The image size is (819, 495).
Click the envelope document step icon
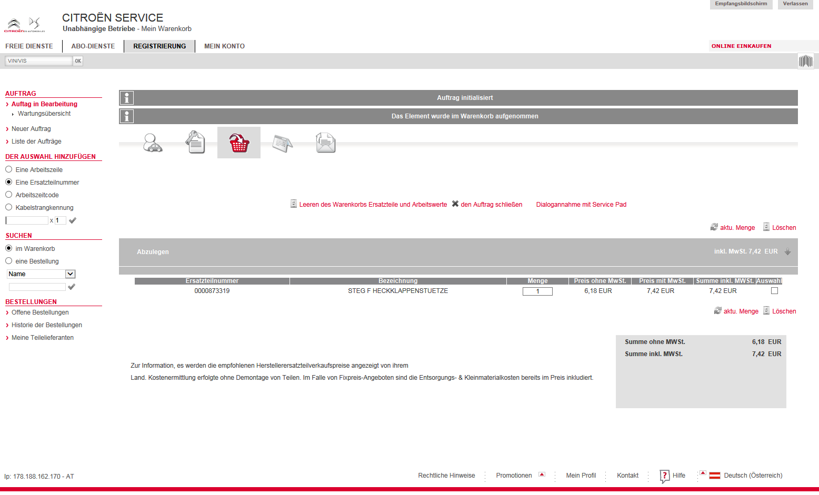(325, 143)
